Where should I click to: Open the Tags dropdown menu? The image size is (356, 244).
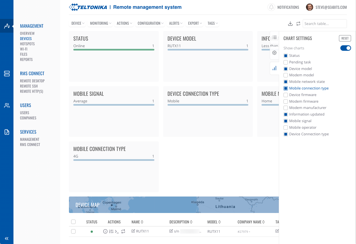point(213,23)
